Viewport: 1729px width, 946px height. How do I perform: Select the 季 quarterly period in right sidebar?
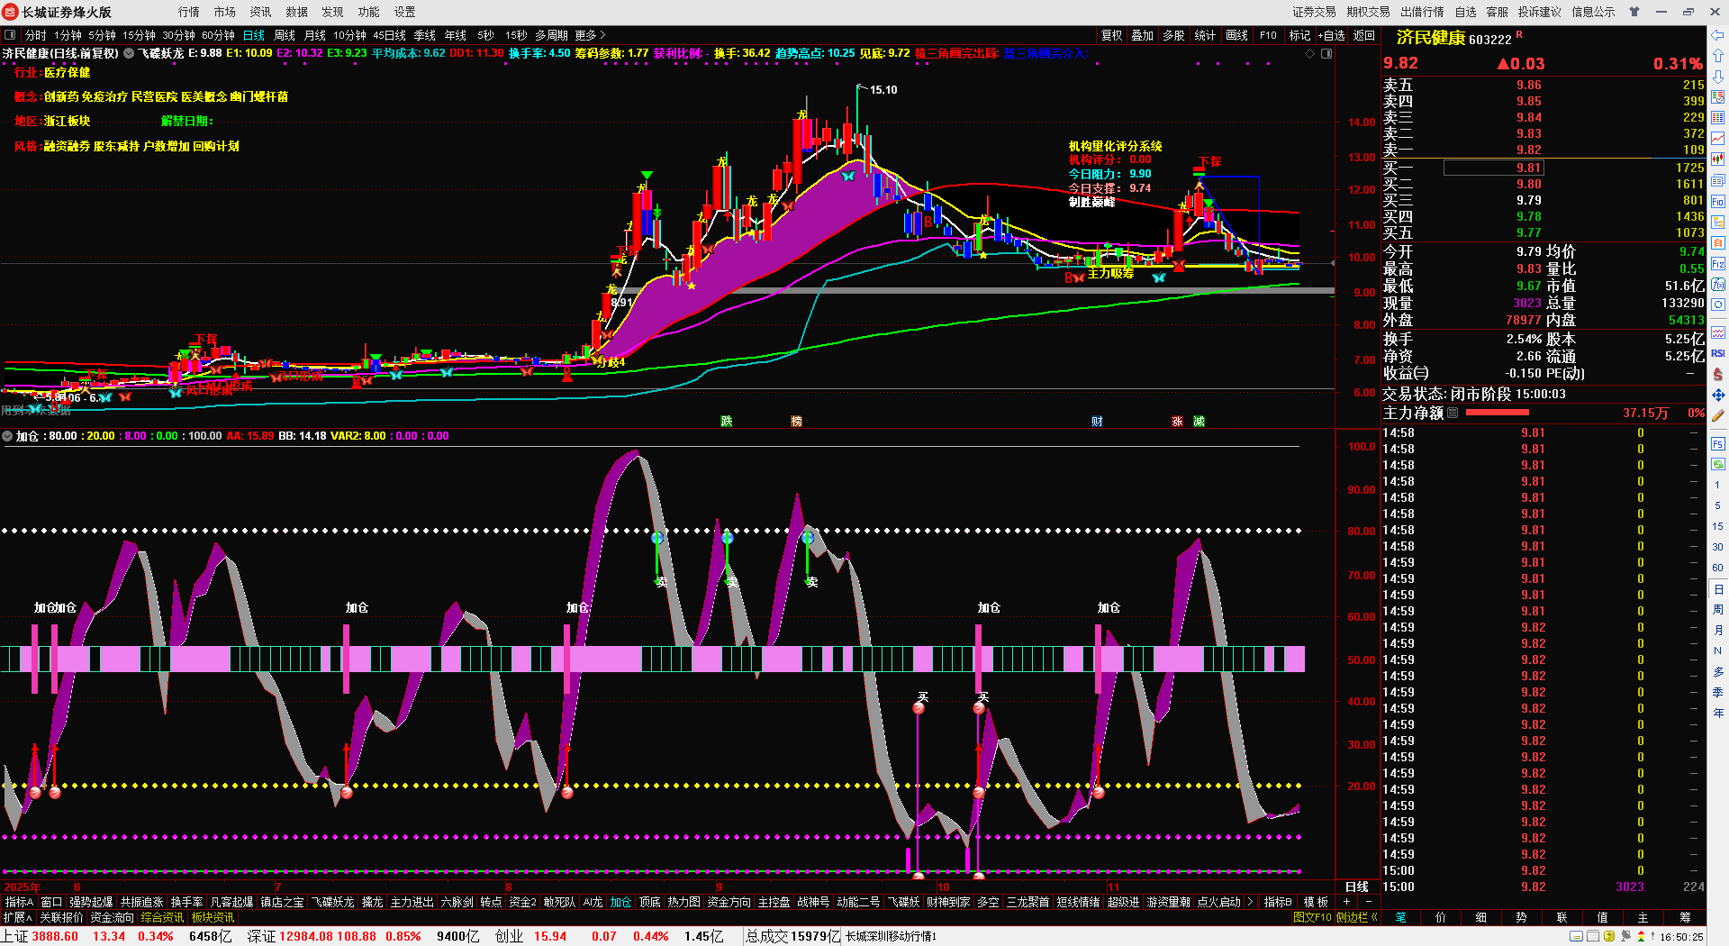click(1717, 692)
